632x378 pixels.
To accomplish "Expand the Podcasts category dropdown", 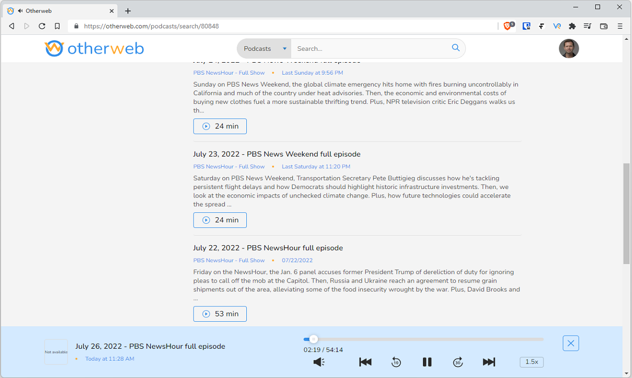I will coord(264,49).
